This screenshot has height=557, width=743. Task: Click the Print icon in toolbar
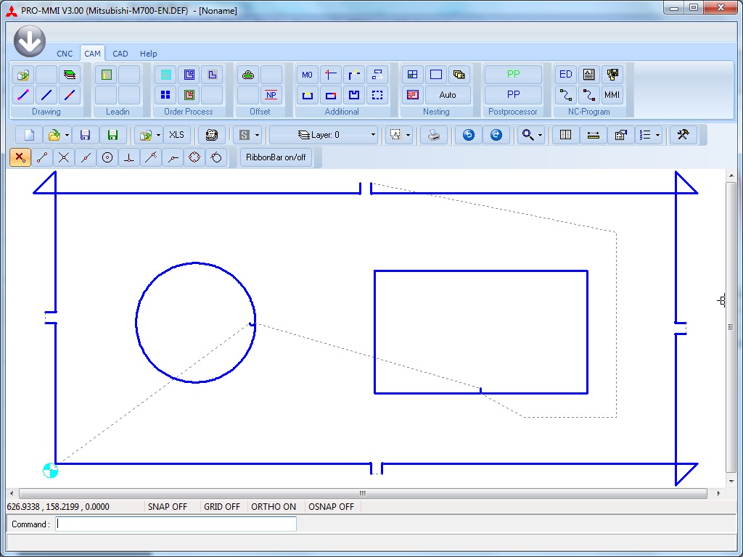pos(434,135)
